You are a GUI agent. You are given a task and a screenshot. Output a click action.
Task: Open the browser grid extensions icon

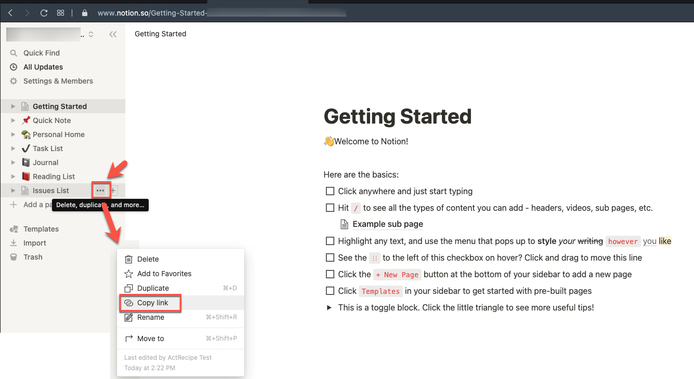tap(60, 13)
